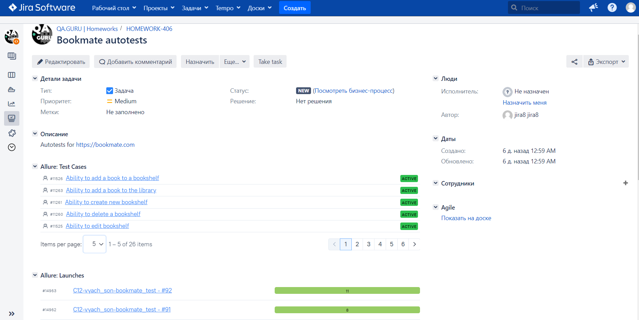Collapse the Описание section
The height and width of the screenshot is (320, 639).
pos(35,134)
